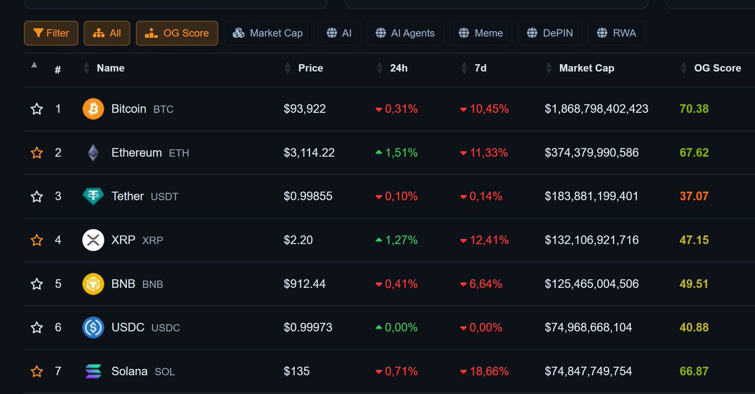Open the Tether name link

[x=128, y=196]
